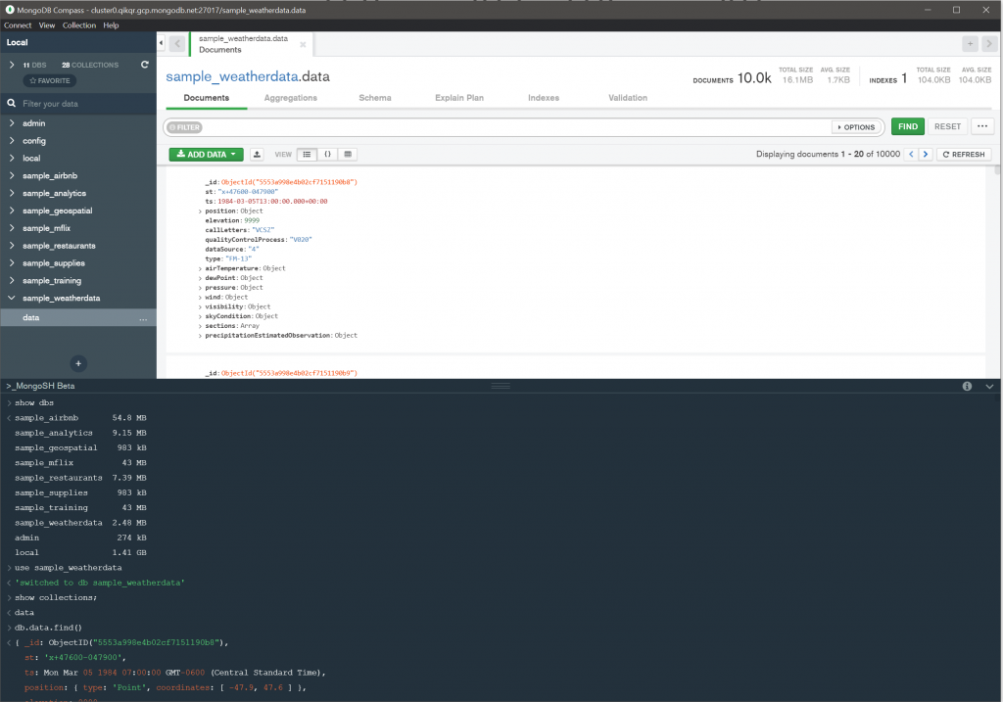
Task: Open the query options ellipsis menu
Action: tap(982, 126)
